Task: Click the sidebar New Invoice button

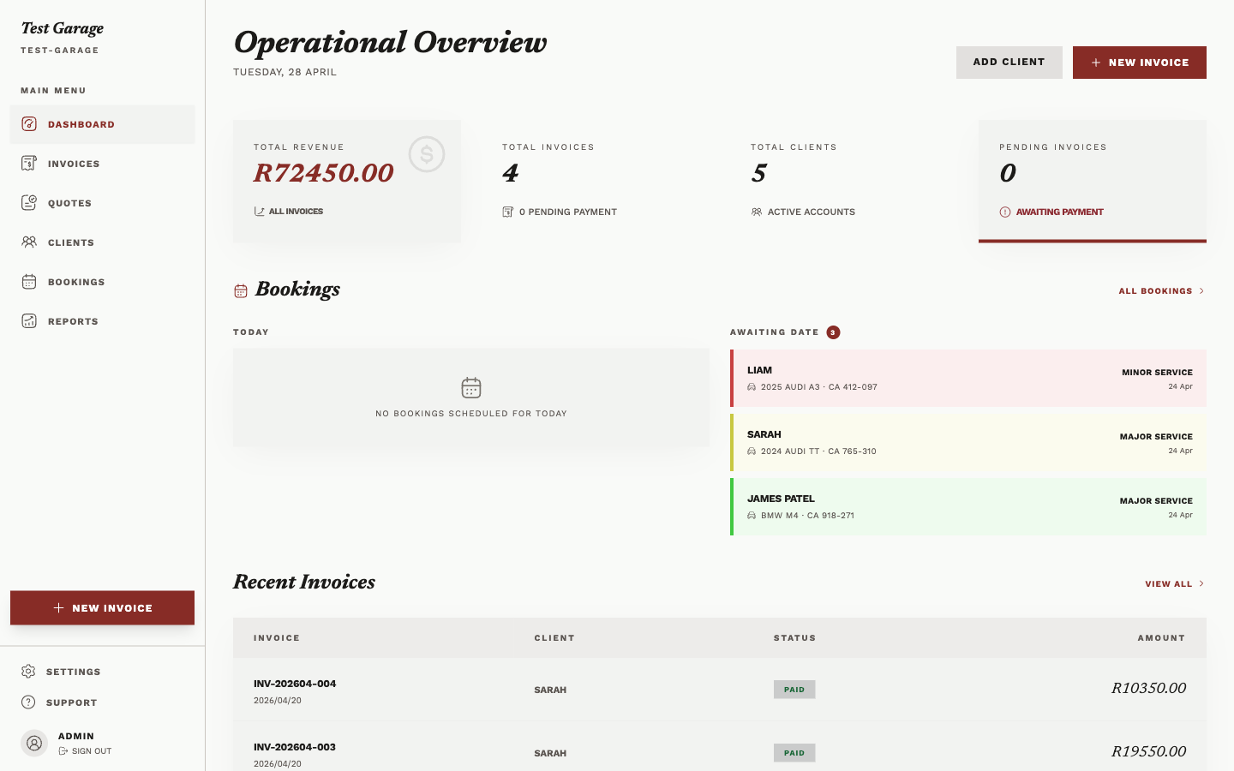Action: pyautogui.click(x=103, y=608)
